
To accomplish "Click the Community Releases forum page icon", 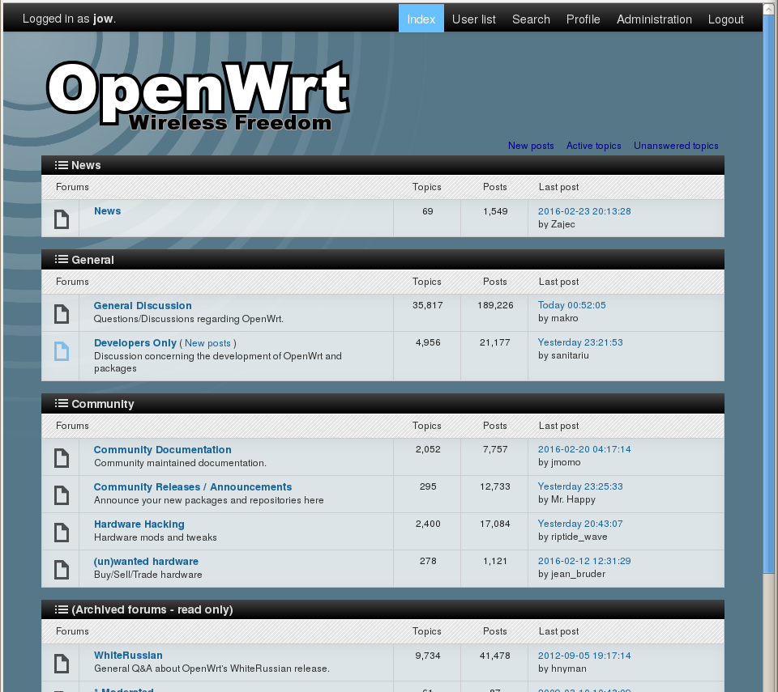I will (x=62, y=495).
